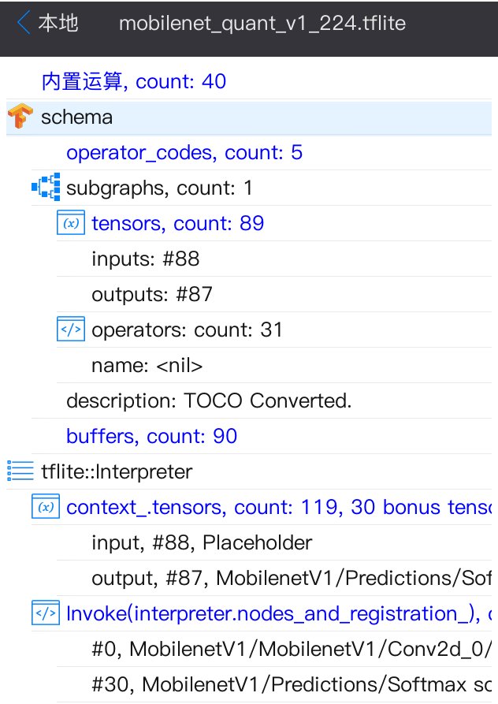Tap the list icon beside tflite::Interpreter
498x704 pixels.
pos(17,471)
